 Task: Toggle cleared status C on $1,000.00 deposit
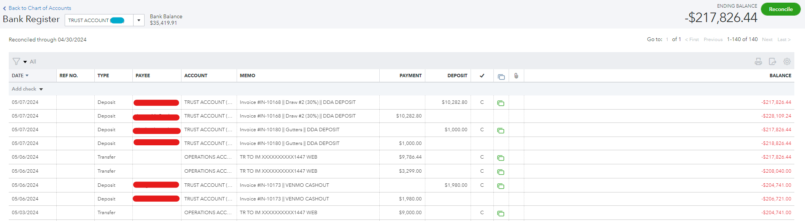pos(482,130)
